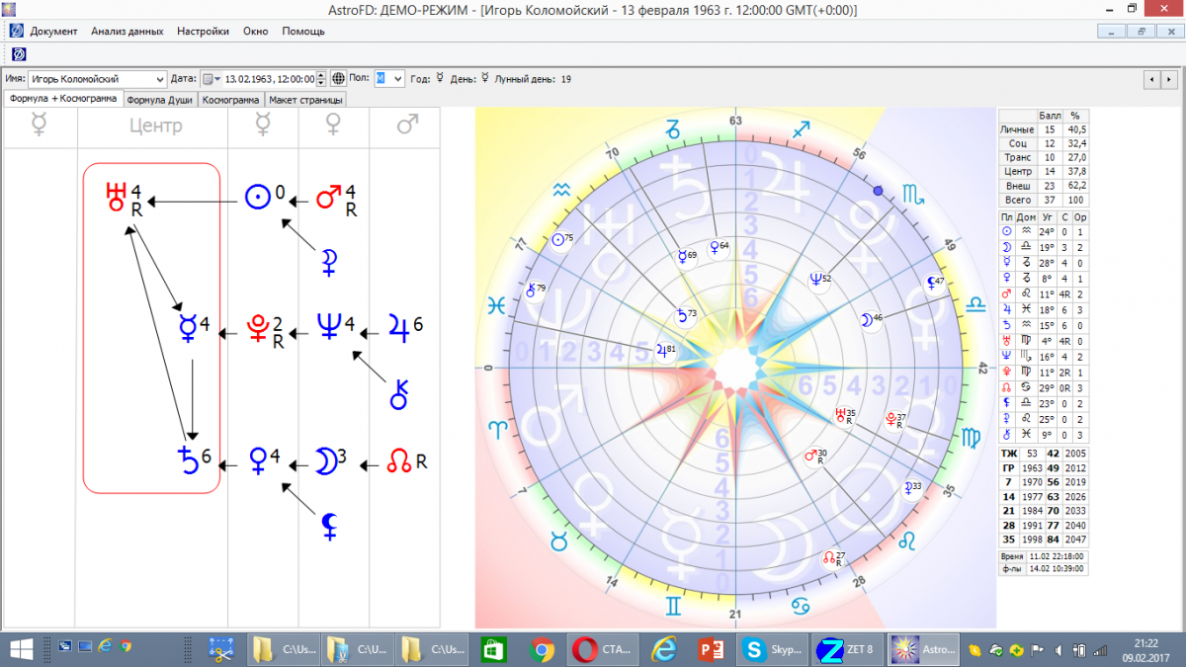Switch to the Формула Души tab
The height and width of the screenshot is (667, 1186).
(x=160, y=100)
